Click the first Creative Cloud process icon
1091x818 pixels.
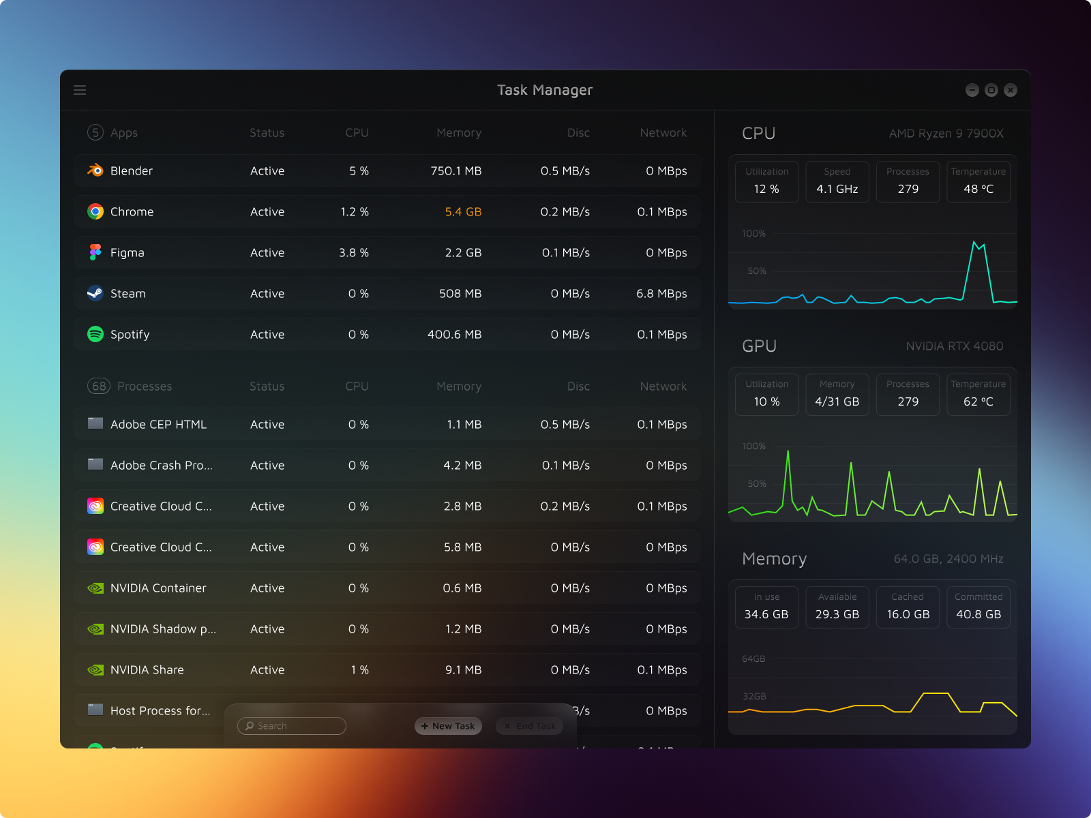pyautogui.click(x=95, y=506)
